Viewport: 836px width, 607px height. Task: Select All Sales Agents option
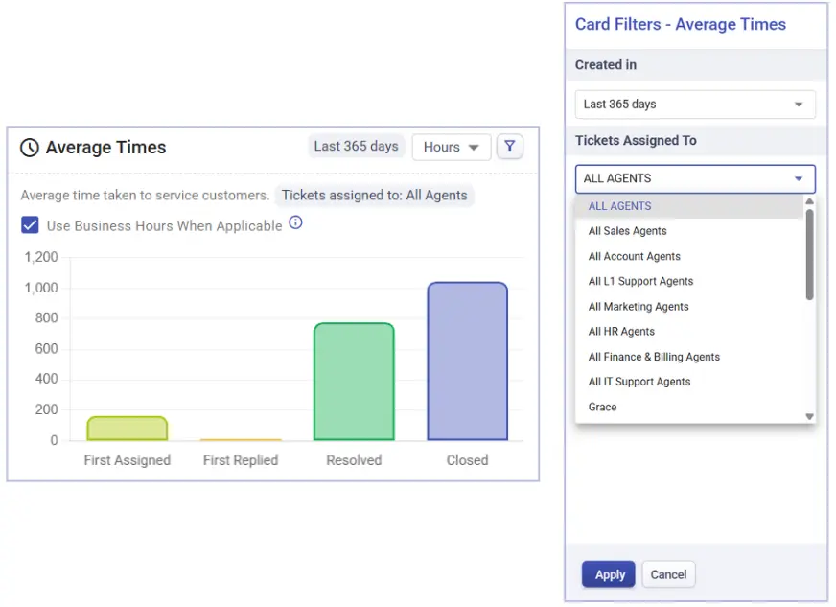627,231
